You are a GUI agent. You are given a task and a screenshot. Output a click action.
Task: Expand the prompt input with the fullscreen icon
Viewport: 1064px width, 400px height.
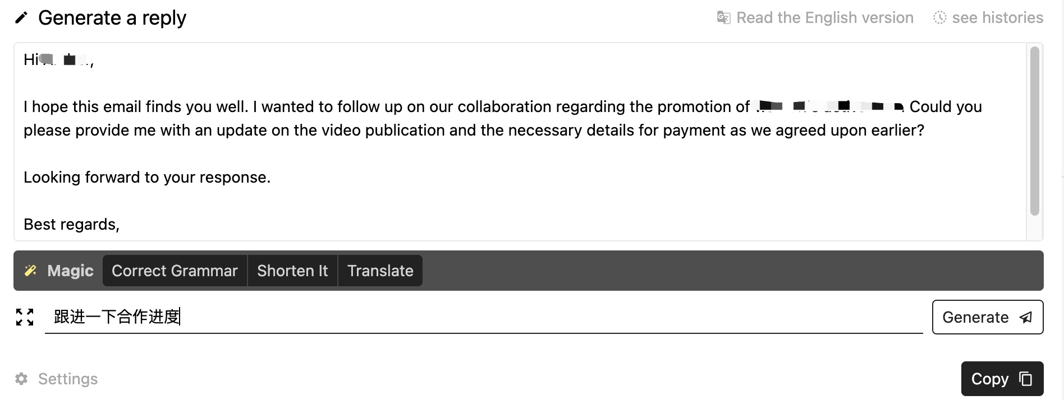coord(25,317)
